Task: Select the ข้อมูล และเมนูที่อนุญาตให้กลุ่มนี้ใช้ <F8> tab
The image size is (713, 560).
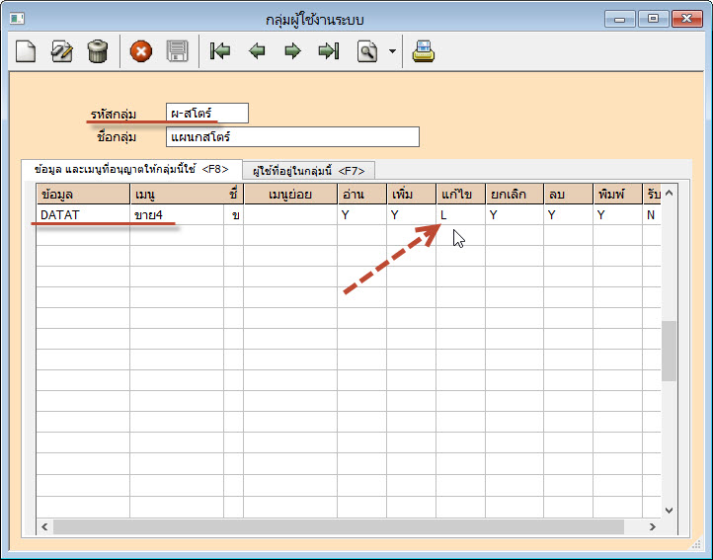Action: click(x=131, y=169)
